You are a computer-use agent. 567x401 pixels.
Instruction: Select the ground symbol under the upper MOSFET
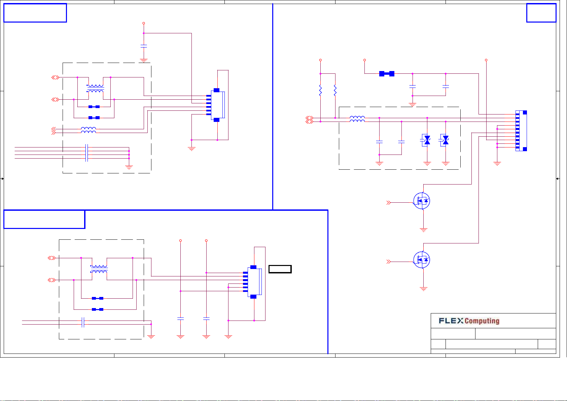pos(423,230)
